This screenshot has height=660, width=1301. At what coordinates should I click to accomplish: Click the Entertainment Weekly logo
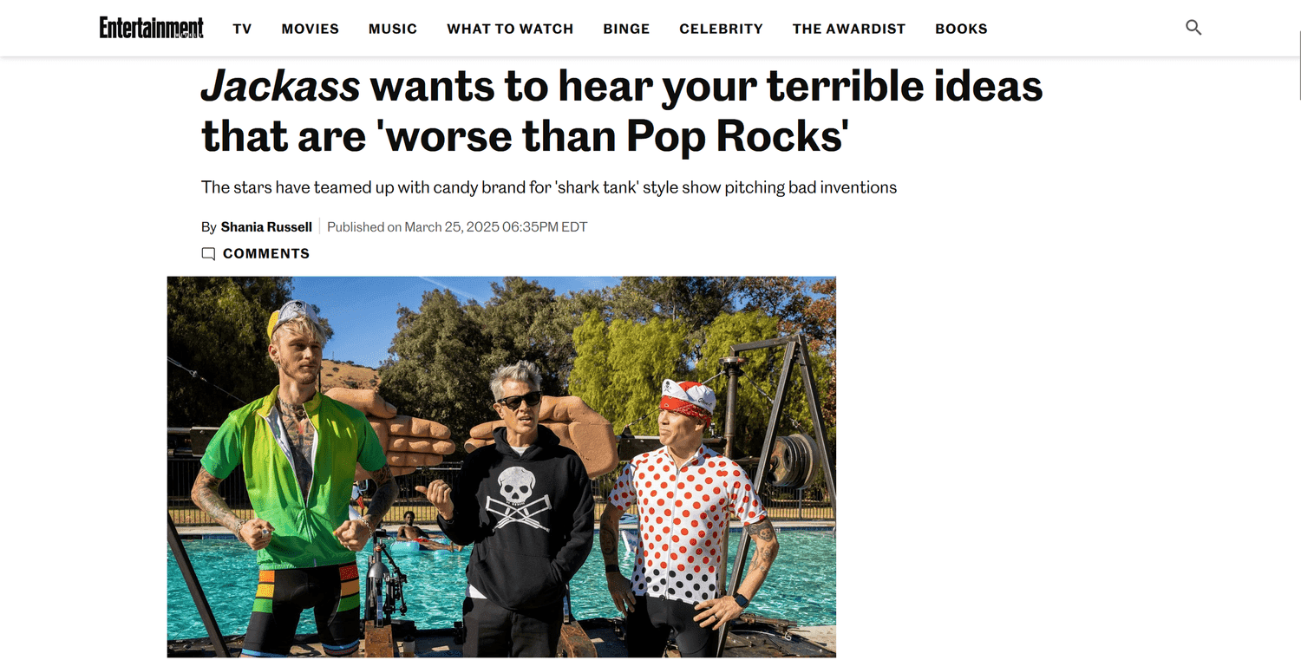[x=152, y=28]
